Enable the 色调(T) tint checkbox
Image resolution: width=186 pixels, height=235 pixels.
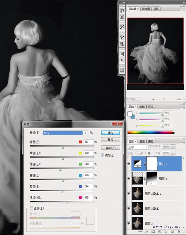point(31,208)
